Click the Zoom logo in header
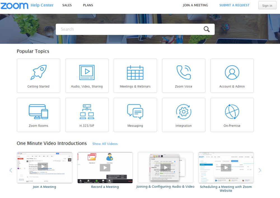This screenshot has width=280, height=198. [14, 6]
